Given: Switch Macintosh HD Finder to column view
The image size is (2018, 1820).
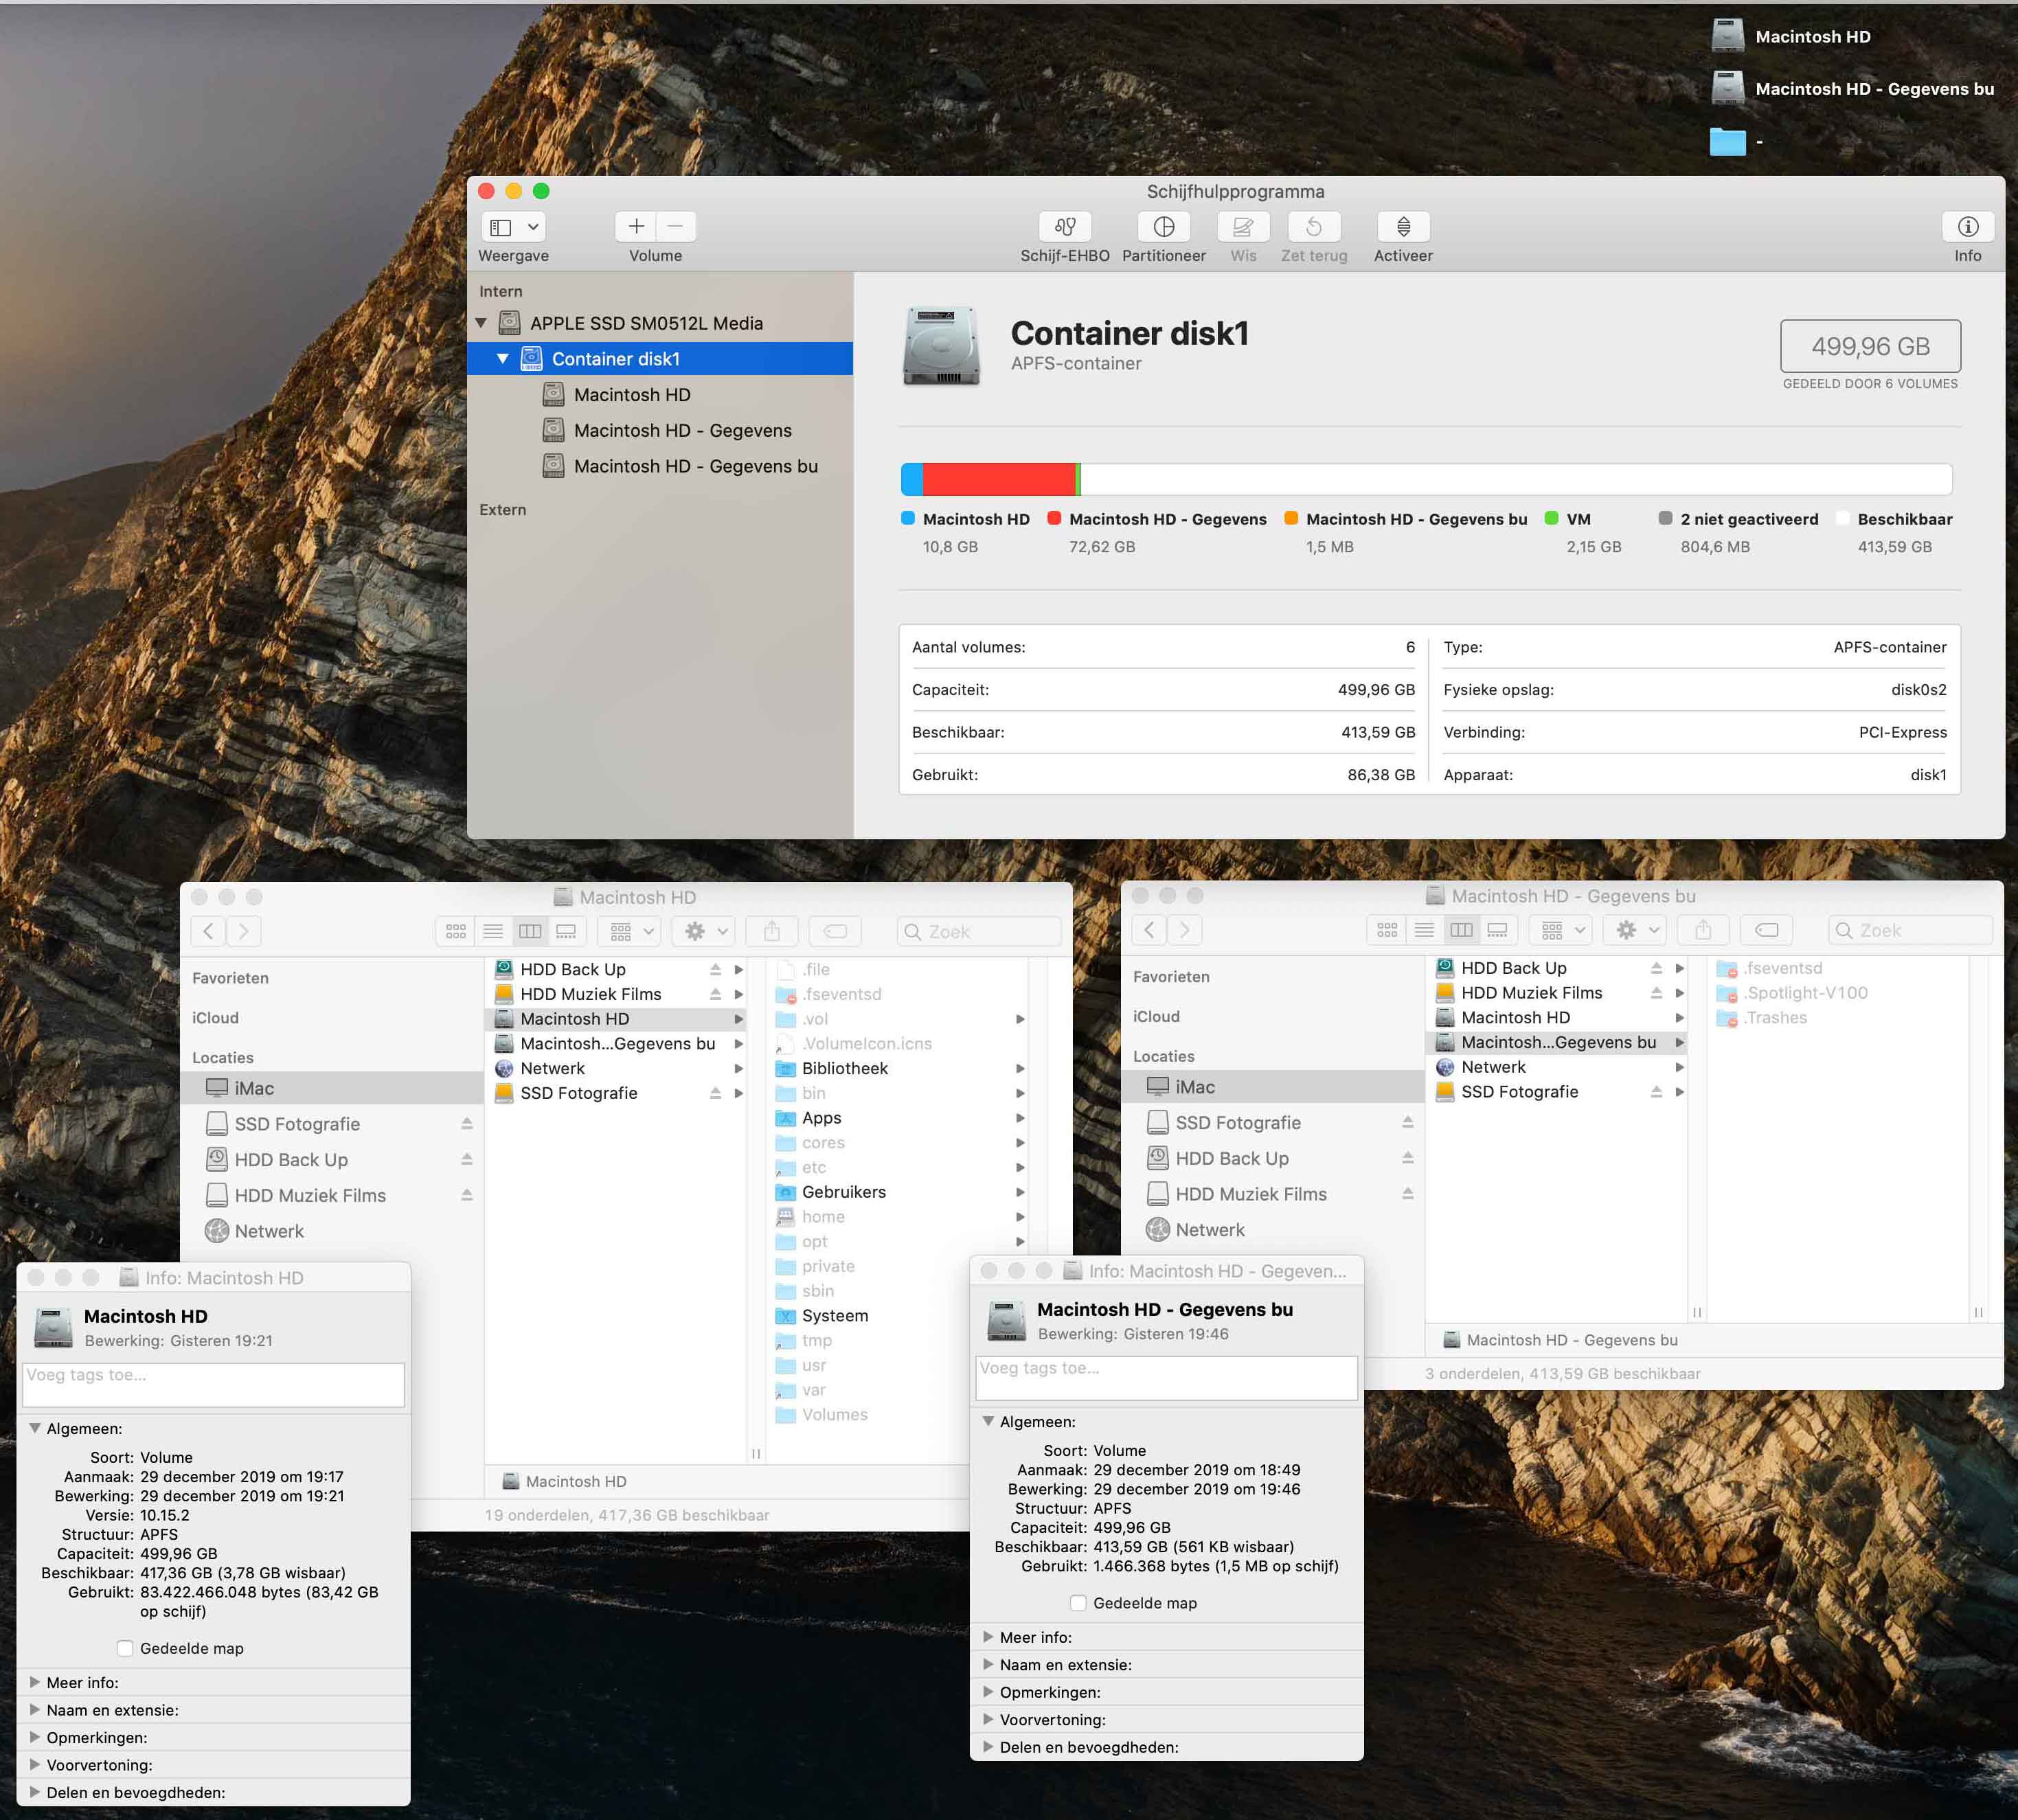Looking at the screenshot, I should 530,932.
